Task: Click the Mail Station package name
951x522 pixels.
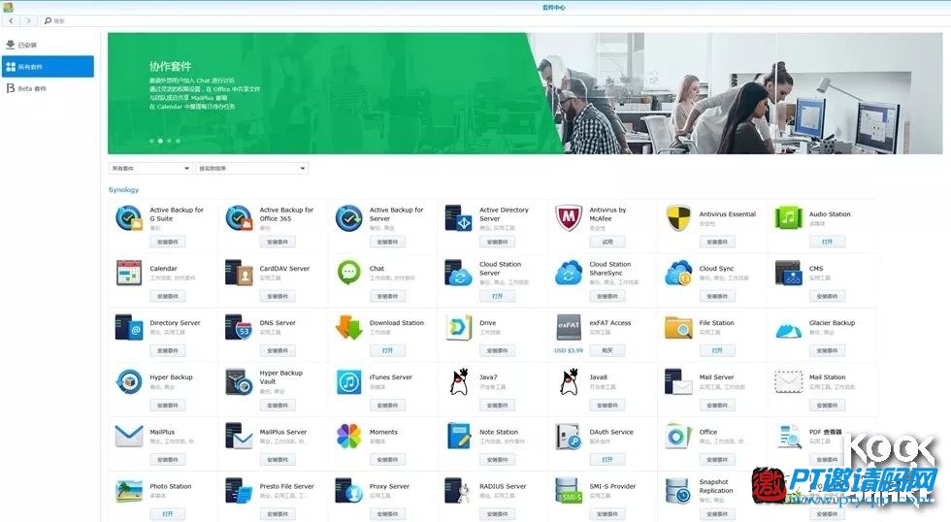Action: tap(827, 377)
